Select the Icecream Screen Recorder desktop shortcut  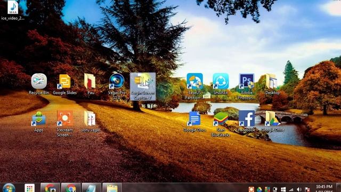64,124
